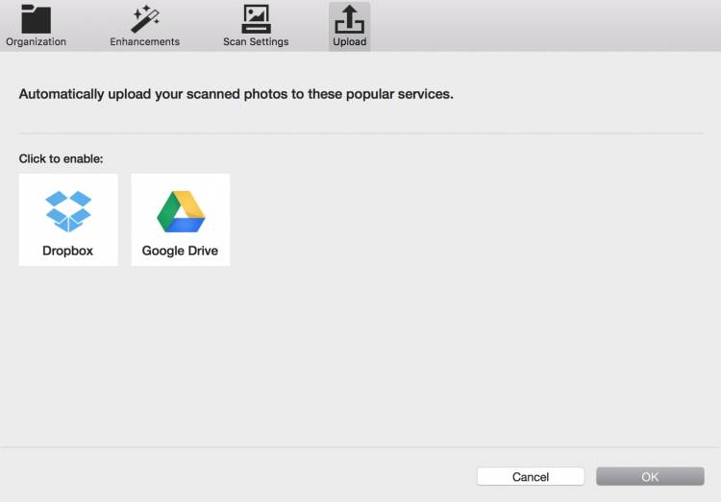Go to the Scan Settings tab label
This screenshot has width=721, height=502.
pos(256,42)
